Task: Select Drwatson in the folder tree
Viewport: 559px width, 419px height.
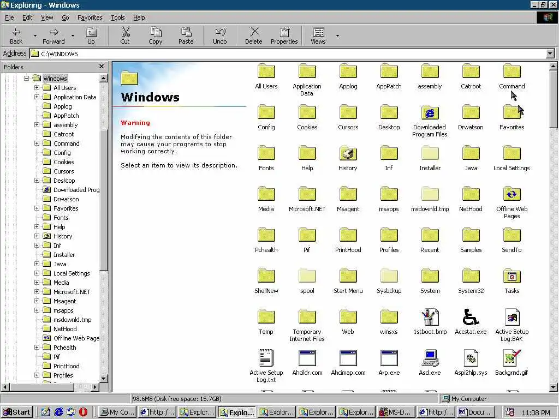Action: tap(66, 199)
